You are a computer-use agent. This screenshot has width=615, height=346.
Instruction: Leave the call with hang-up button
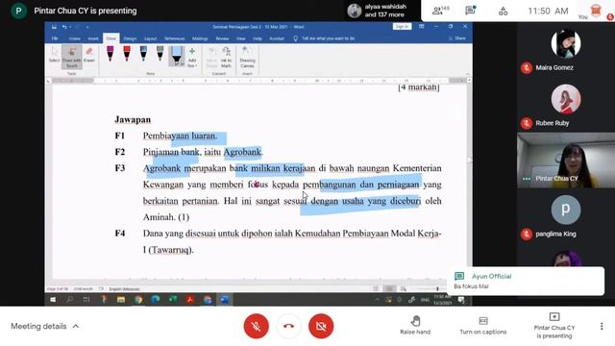point(288,326)
